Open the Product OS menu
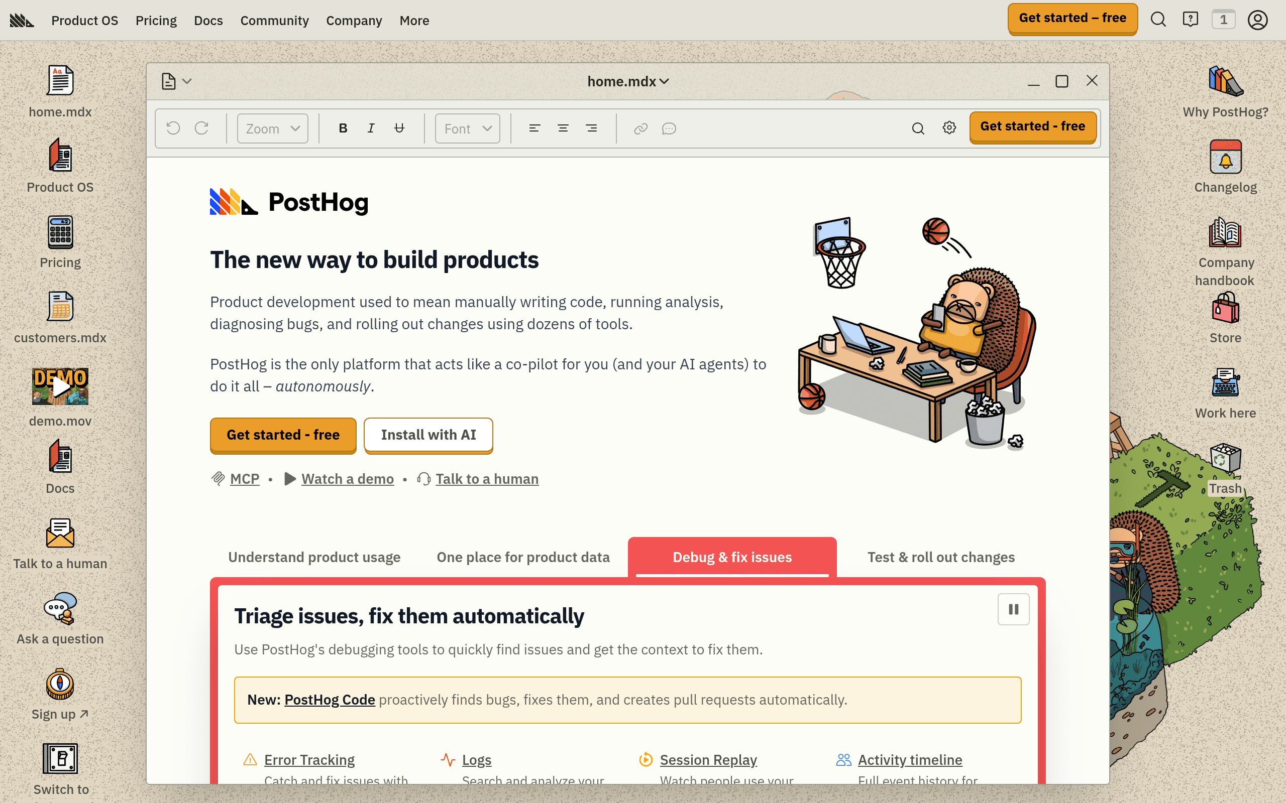1286x803 pixels. 84,20
